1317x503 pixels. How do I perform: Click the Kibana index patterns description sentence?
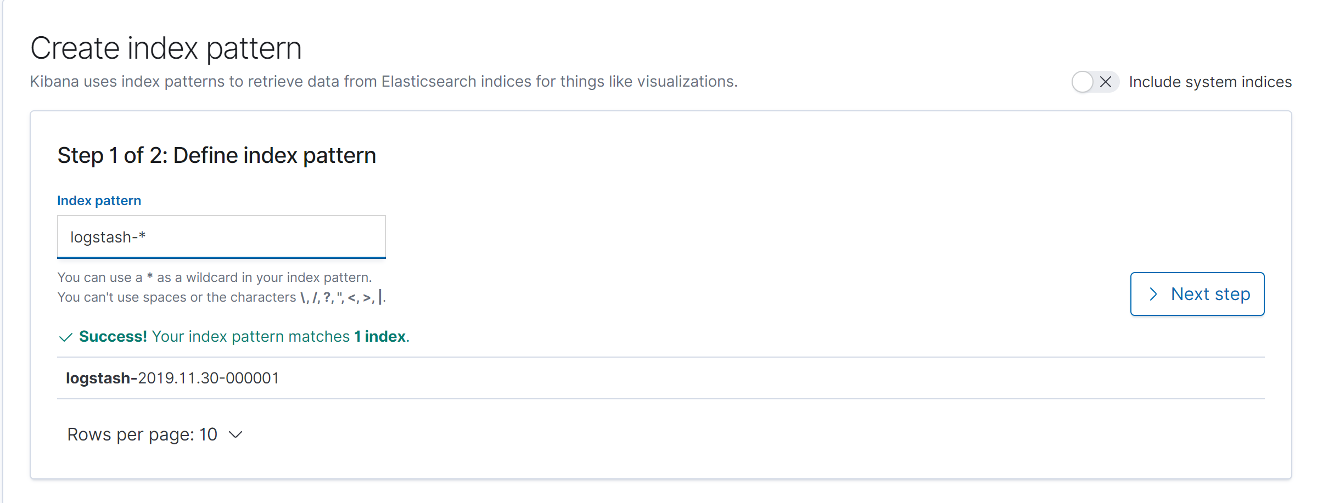tap(384, 82)
